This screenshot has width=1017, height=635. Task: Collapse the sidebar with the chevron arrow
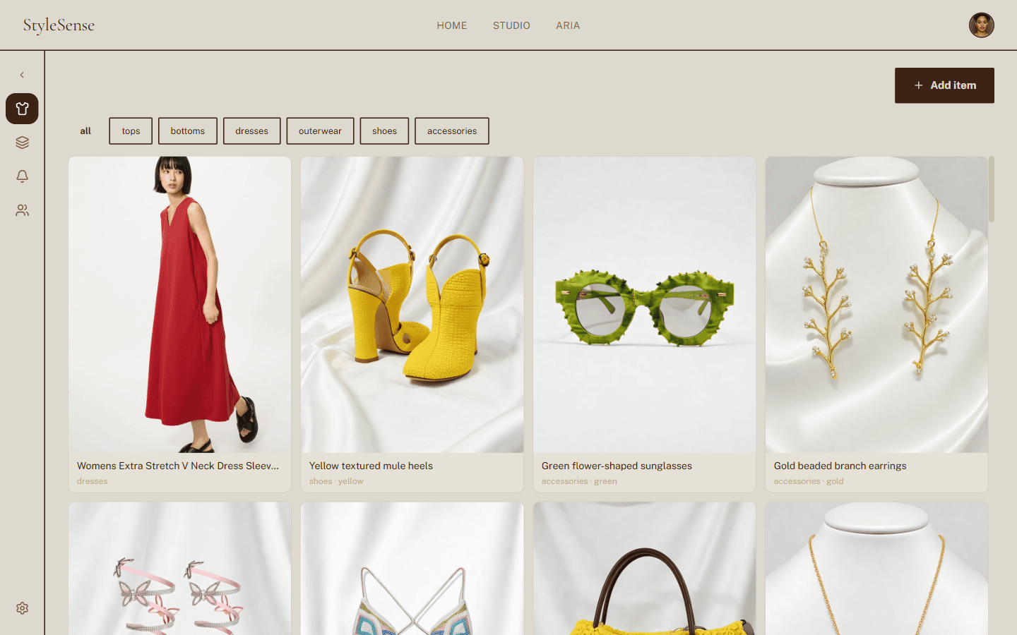[22, 75]
